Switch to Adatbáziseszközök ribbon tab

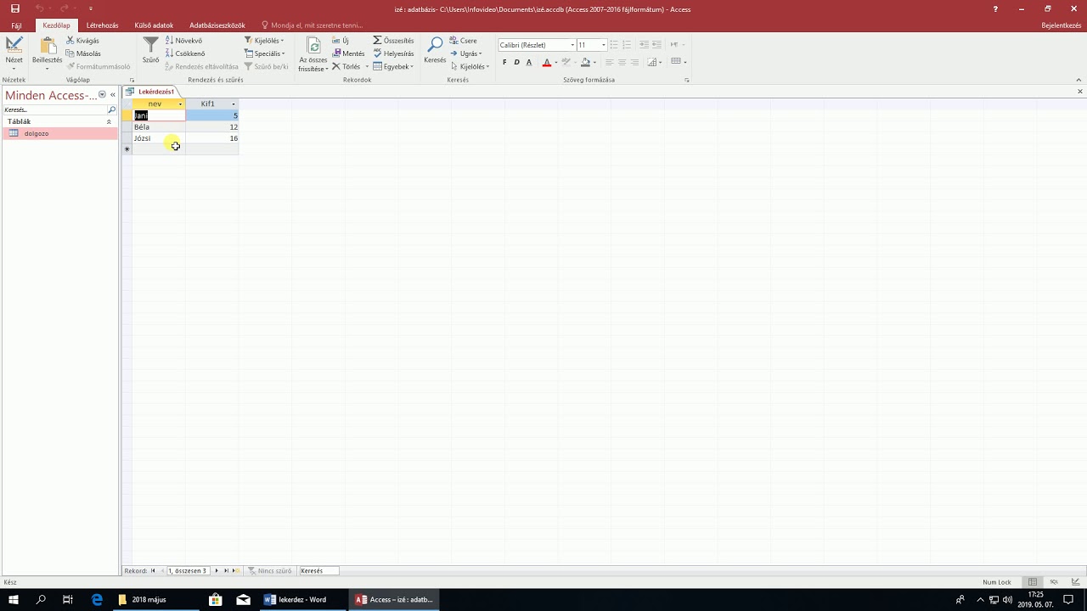click(217, 25)
